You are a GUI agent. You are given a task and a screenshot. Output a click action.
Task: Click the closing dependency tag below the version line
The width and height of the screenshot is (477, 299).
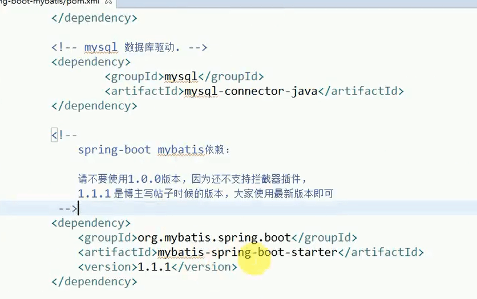click(x=94, y=282)
